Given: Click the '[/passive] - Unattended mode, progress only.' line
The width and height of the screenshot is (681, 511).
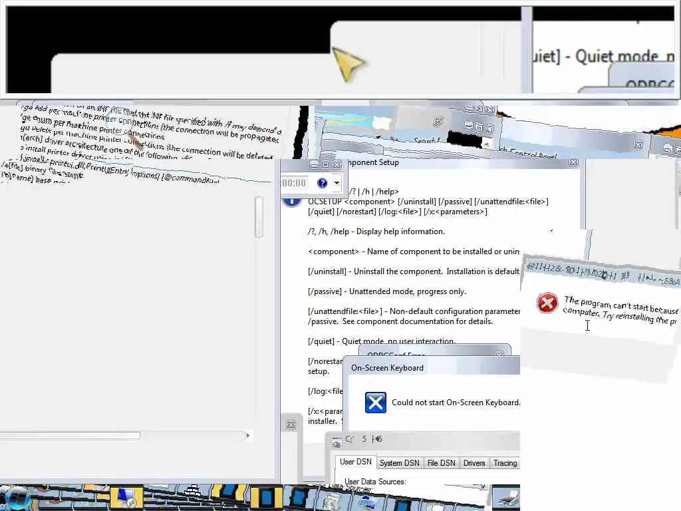Looking at the screenshot, I should click(386, 291).
